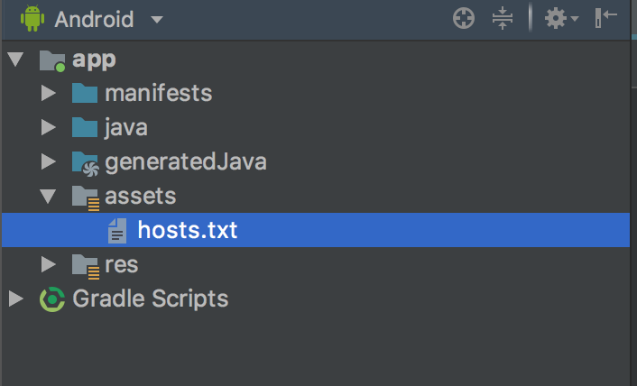
Task: Select the hosts.txt file label
Action: tap(188, 230)
